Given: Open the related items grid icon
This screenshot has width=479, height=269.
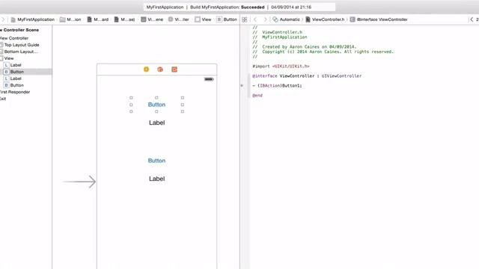Looking at the screenshot, I should pos(245,19).
